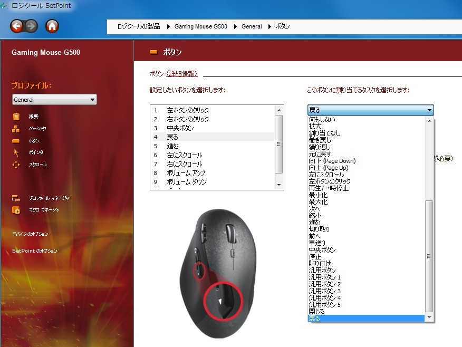Choose 停止 option

tap(366, 257)
